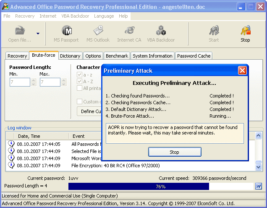Click the Word document icon beside progress bar

coord(259,186)
